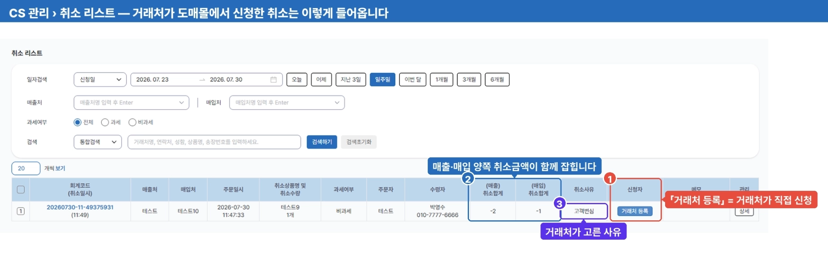Click the 신청자 column header
Image resolution: width=828 pixels, height=275 pixels.
point(635,189)
